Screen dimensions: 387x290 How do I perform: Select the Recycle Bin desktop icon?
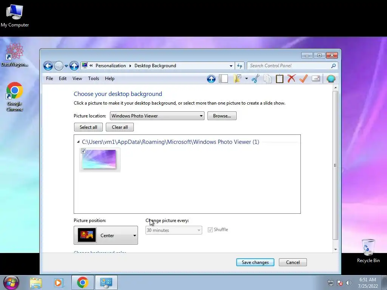368,251
